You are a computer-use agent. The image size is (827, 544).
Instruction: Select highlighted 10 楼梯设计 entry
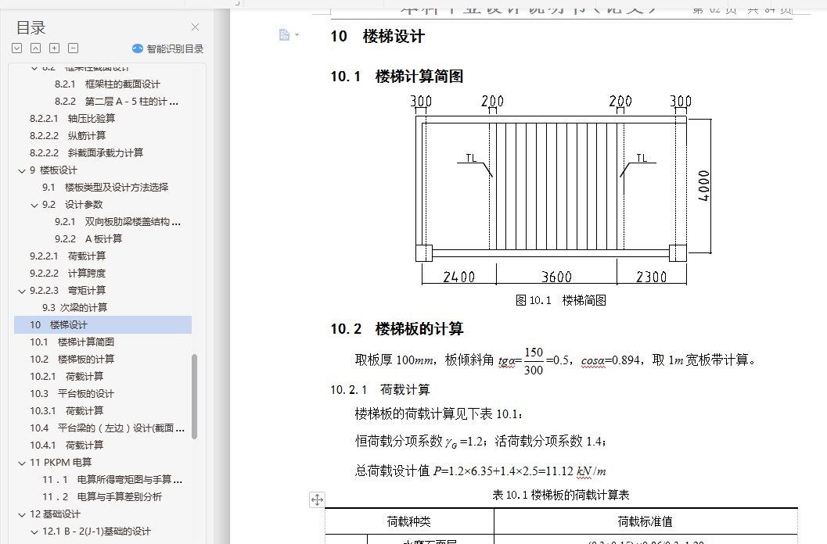(x=102, y=324)
